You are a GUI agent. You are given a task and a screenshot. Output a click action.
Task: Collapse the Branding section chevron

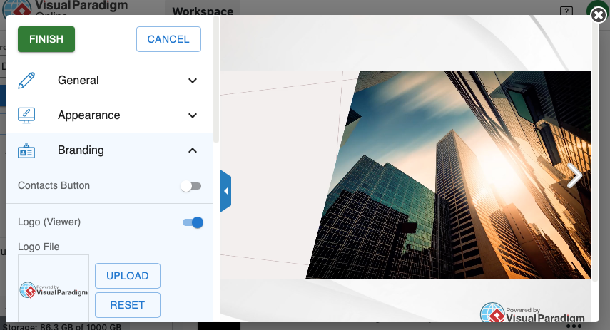(193, 150)
